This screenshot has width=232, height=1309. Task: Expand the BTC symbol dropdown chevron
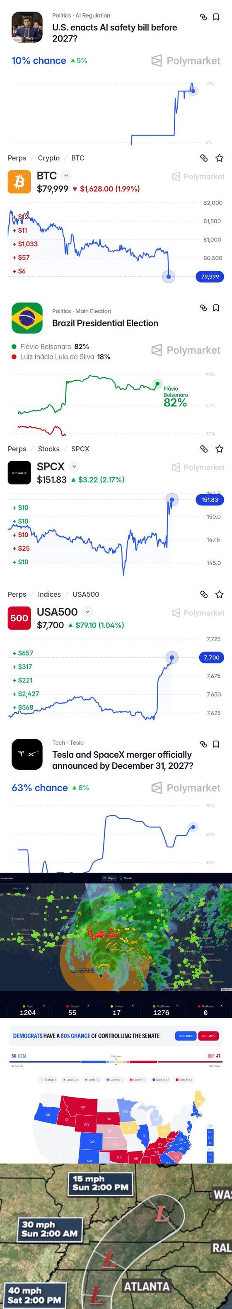pos(66,175)
